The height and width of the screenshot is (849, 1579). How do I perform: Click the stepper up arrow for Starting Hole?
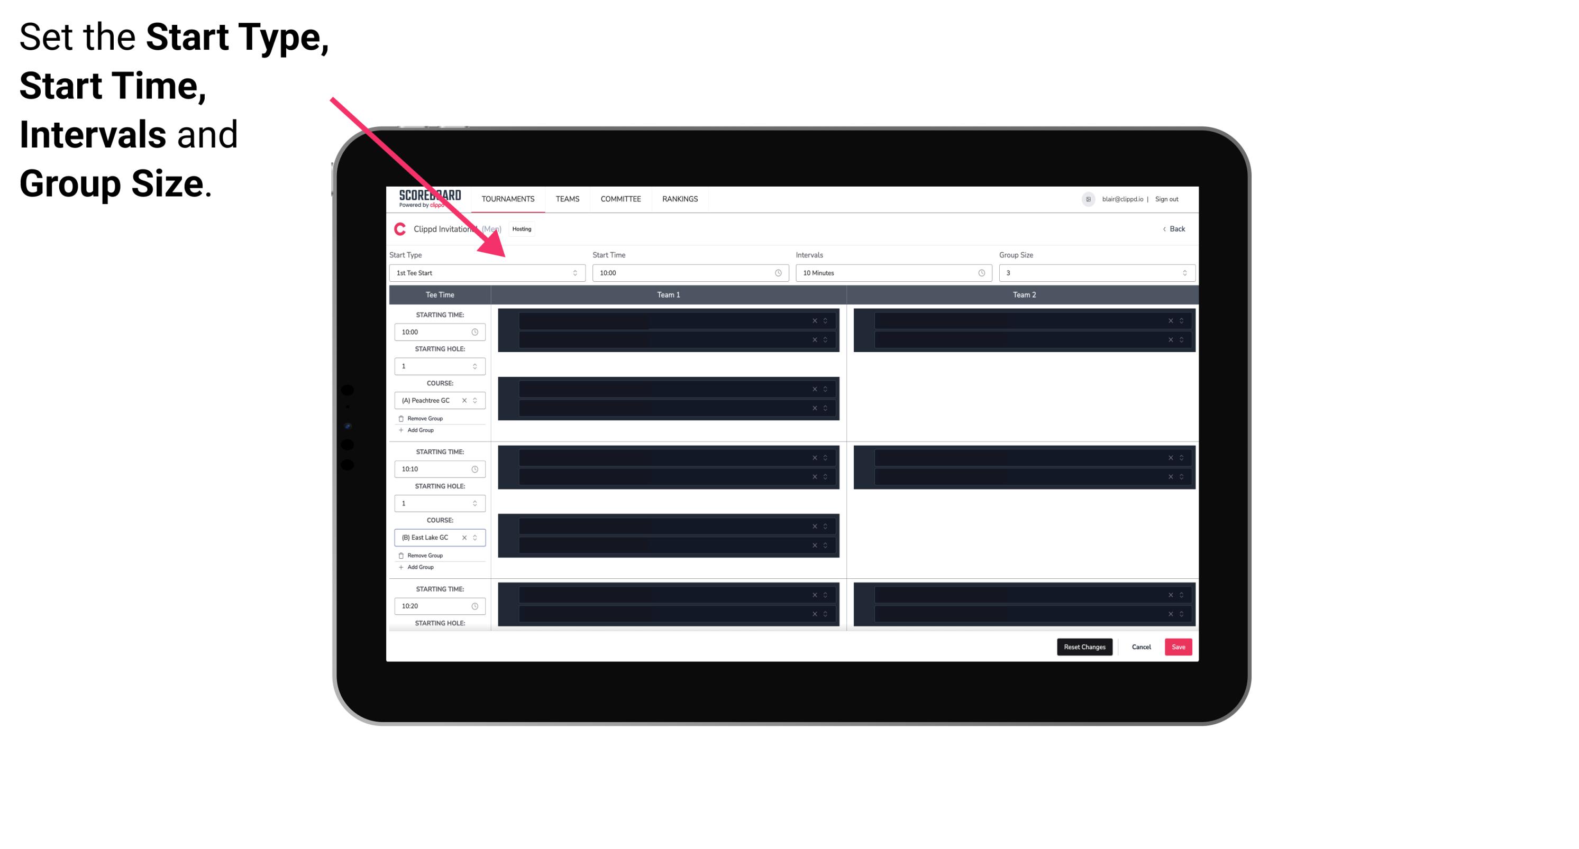click(474, 363)
